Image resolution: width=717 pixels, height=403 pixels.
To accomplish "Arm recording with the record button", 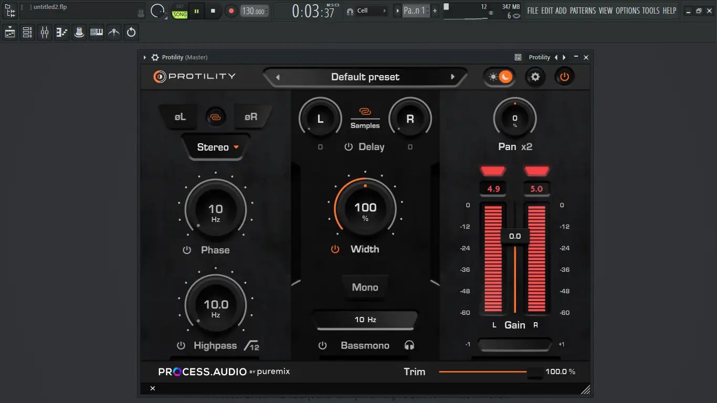I will 231,10.
